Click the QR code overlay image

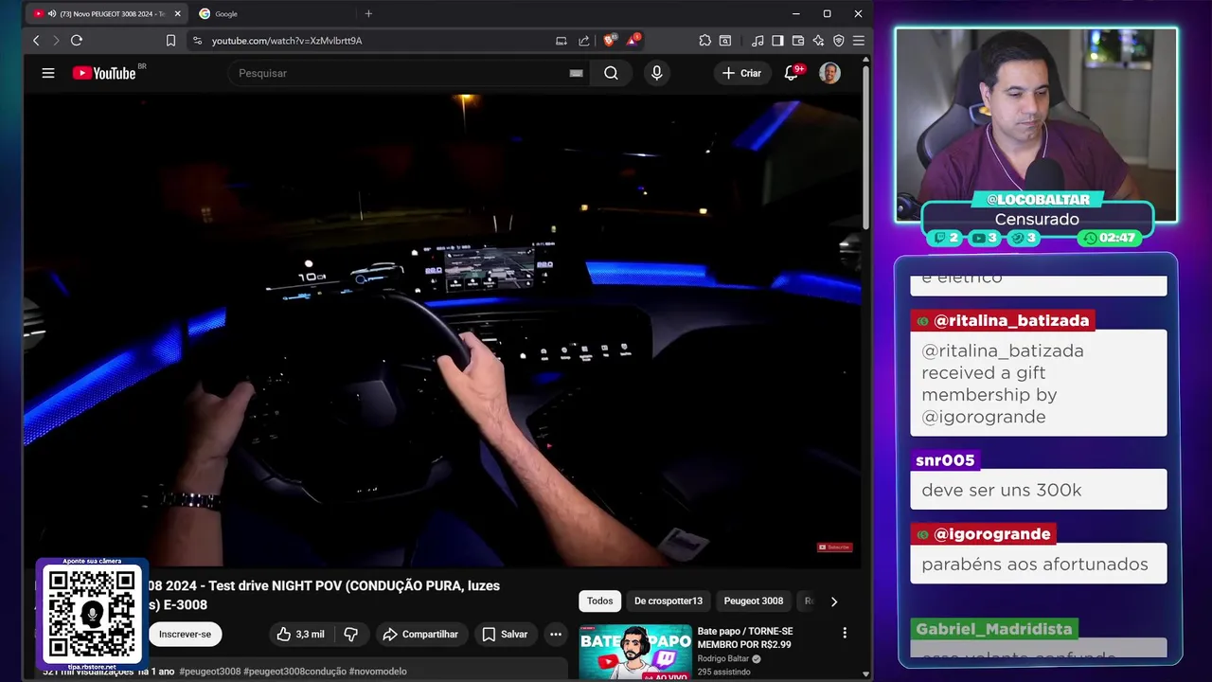[x=92, y=614]
